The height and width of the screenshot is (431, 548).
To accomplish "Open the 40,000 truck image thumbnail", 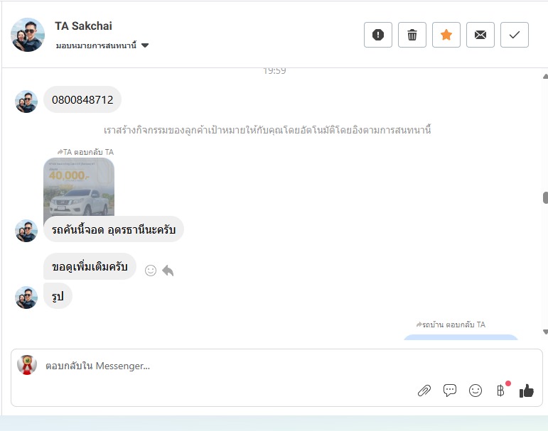I will [x=79, y=187].
